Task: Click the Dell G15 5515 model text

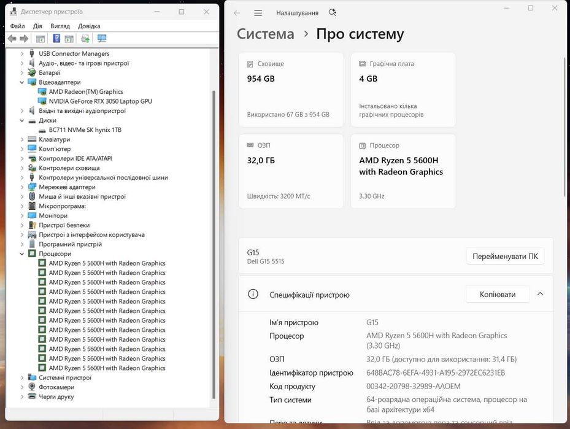Action: point(266,261)
